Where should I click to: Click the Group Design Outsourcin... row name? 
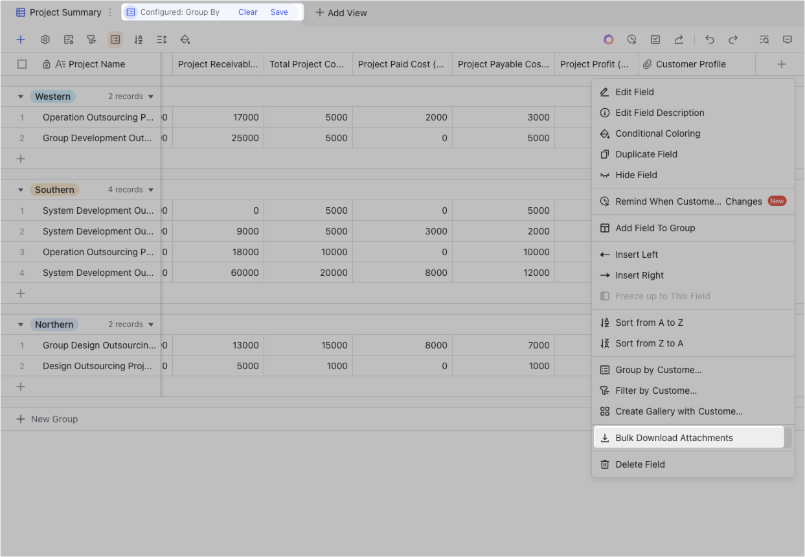point(99,345)
